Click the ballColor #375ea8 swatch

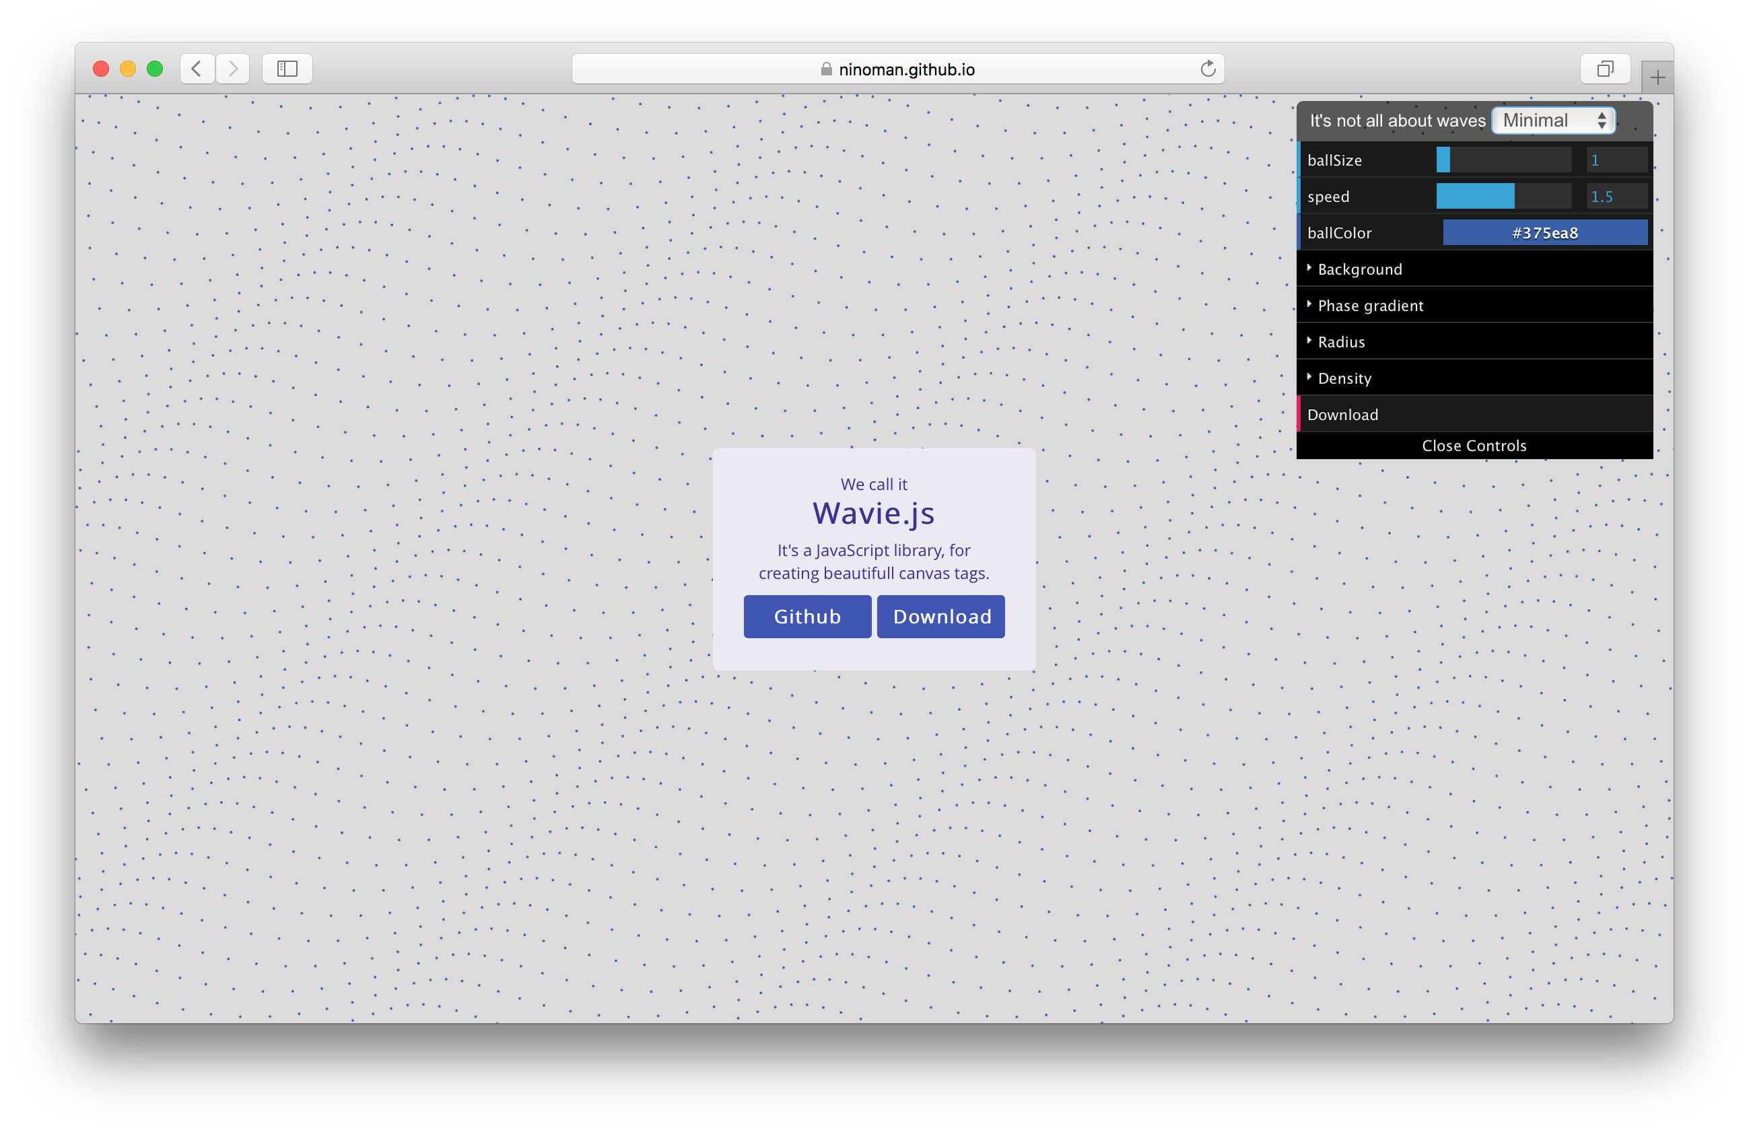[x=1545, y=233]
